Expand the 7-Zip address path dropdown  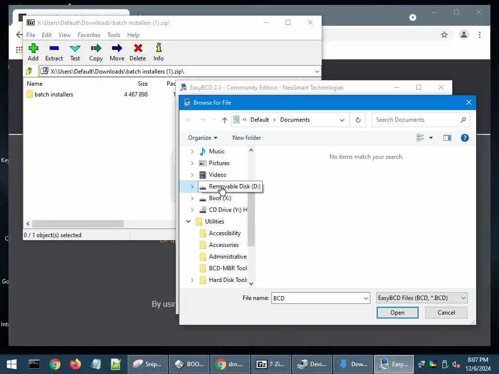[x=317, y=72]
